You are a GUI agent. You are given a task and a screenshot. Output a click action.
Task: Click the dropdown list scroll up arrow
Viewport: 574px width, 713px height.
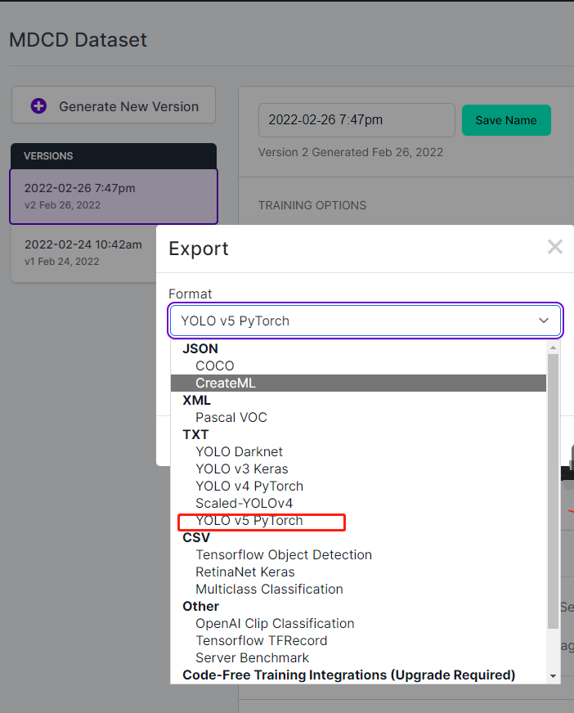click(553, 348)
